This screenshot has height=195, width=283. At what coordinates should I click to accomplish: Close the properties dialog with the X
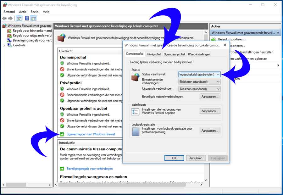tap(225, 45)
